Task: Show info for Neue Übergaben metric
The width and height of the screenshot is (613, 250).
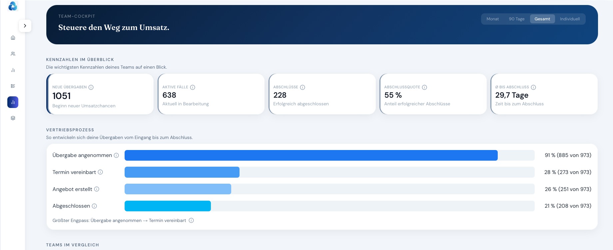Action: point(91,87)
